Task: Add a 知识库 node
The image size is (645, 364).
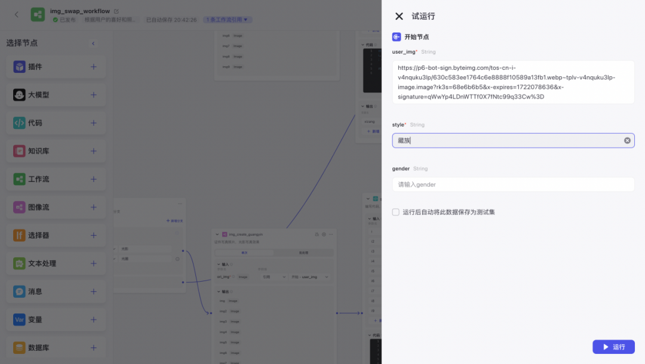Action: click(x=93, y=151)
